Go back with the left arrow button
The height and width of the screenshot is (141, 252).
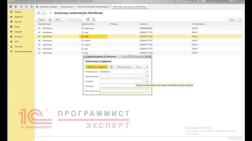point(39,13)
